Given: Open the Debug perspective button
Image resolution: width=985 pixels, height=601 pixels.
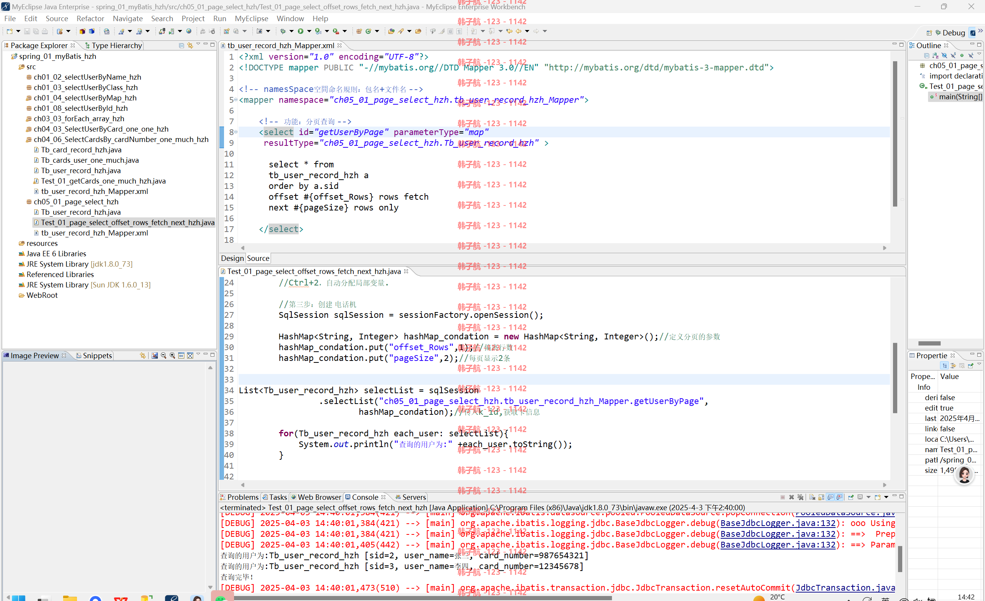Looking at the screenshot, I should [x=950, y=33].
